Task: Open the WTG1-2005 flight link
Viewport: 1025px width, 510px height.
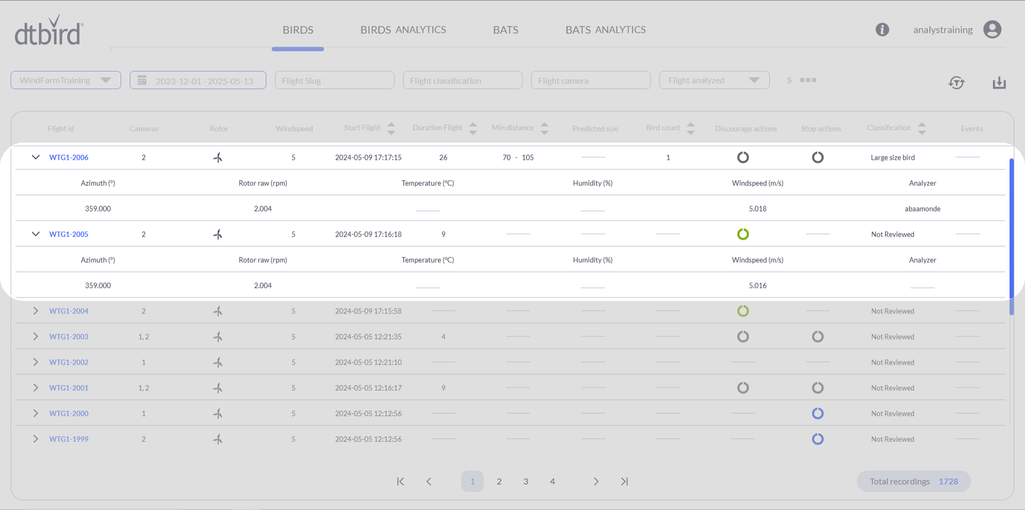Action: [69, 234]
